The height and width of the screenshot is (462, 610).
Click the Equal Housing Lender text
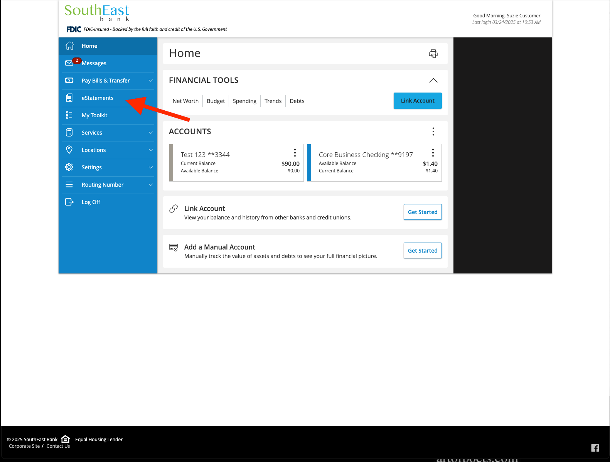99,440
